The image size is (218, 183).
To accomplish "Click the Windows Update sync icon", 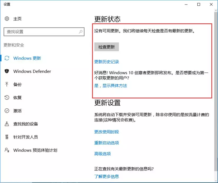I will 7,58.
